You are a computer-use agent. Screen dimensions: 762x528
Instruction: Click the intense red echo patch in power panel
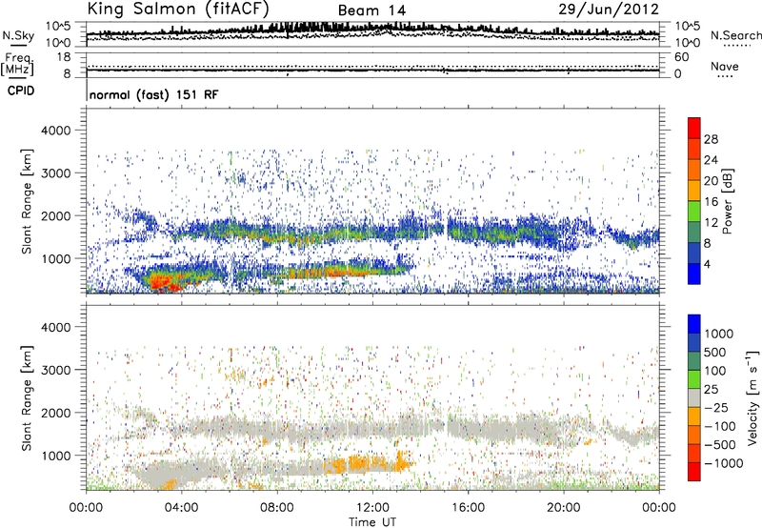[163, 282]
